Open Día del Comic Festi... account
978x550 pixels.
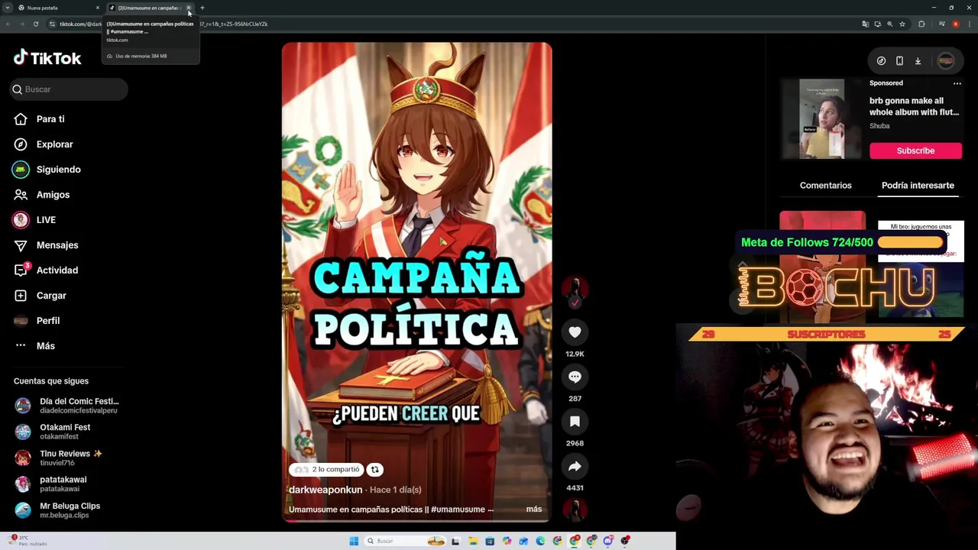[67, 406]
